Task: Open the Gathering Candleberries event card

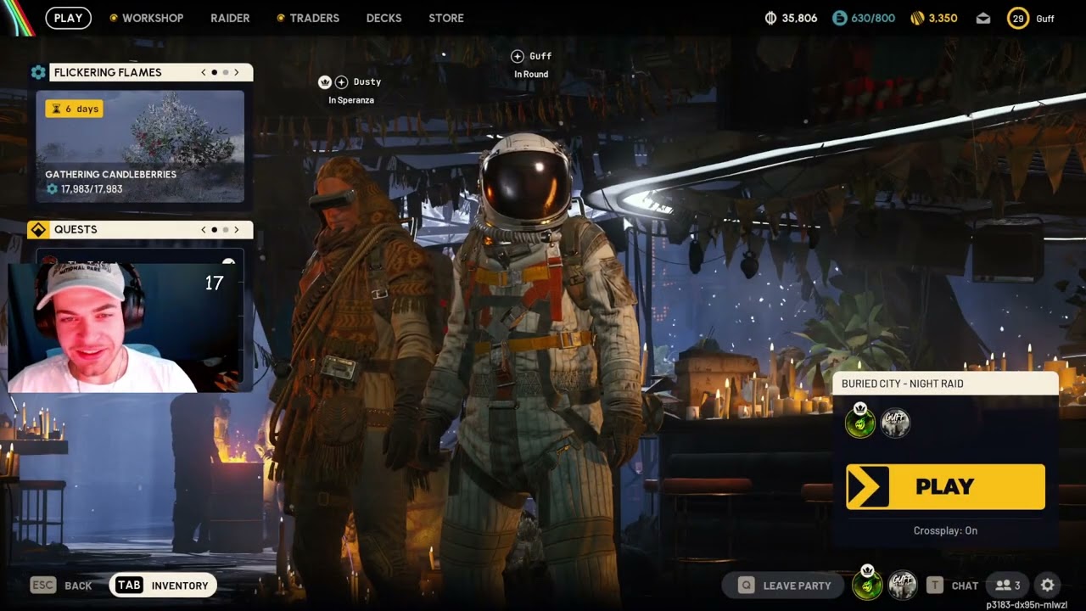Action: tap(140, 146)
